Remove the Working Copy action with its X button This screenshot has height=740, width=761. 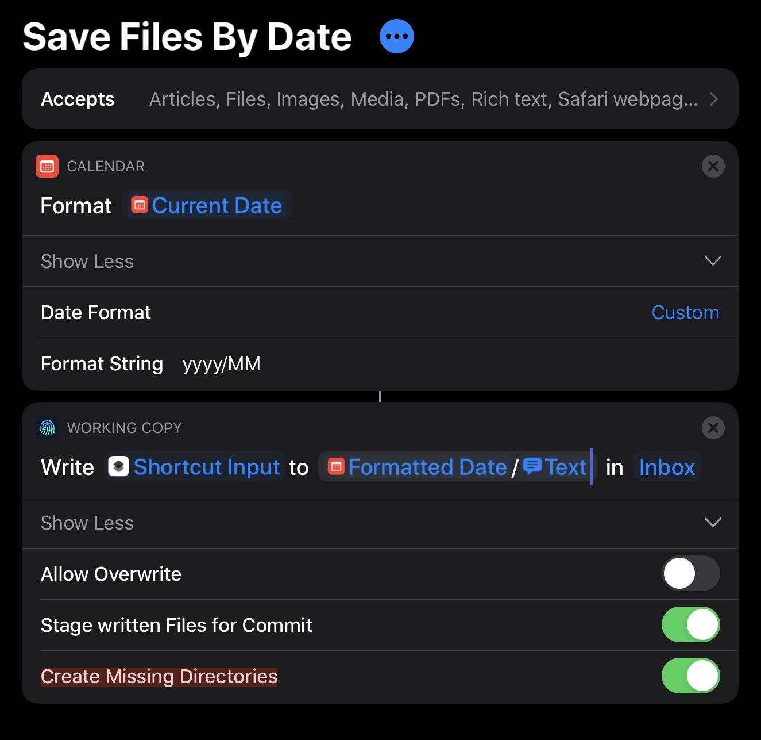[713, 428]
